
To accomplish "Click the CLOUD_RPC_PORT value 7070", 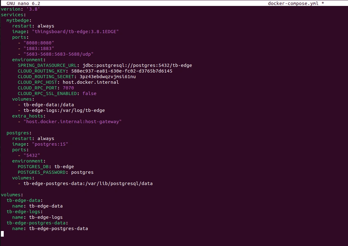I will point(68,88).
